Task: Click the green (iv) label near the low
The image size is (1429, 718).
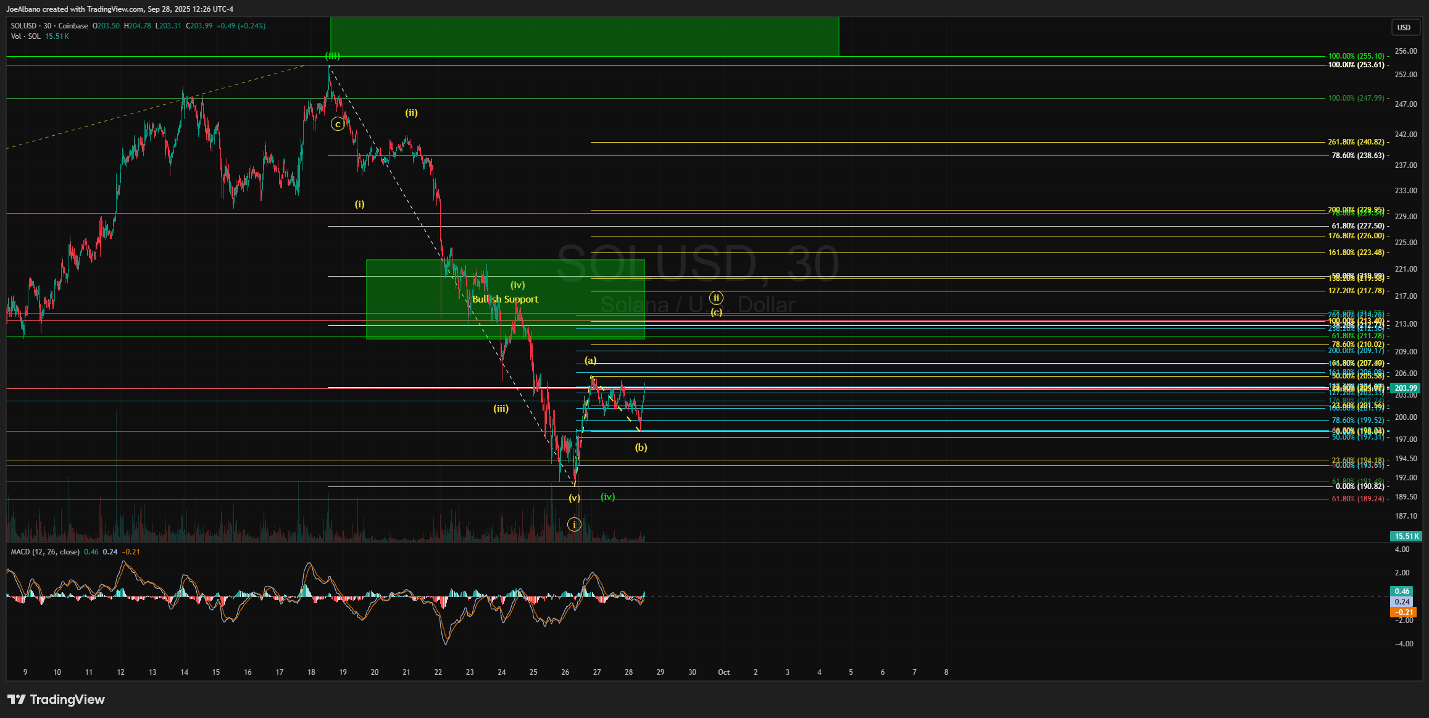Action: tap(607, 496)
